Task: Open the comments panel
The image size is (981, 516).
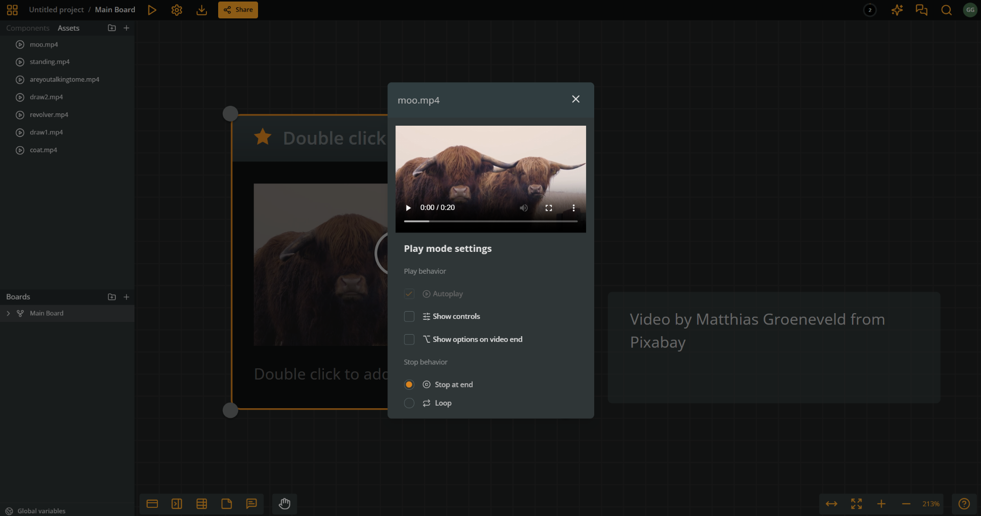Action: tap(921, 10)
